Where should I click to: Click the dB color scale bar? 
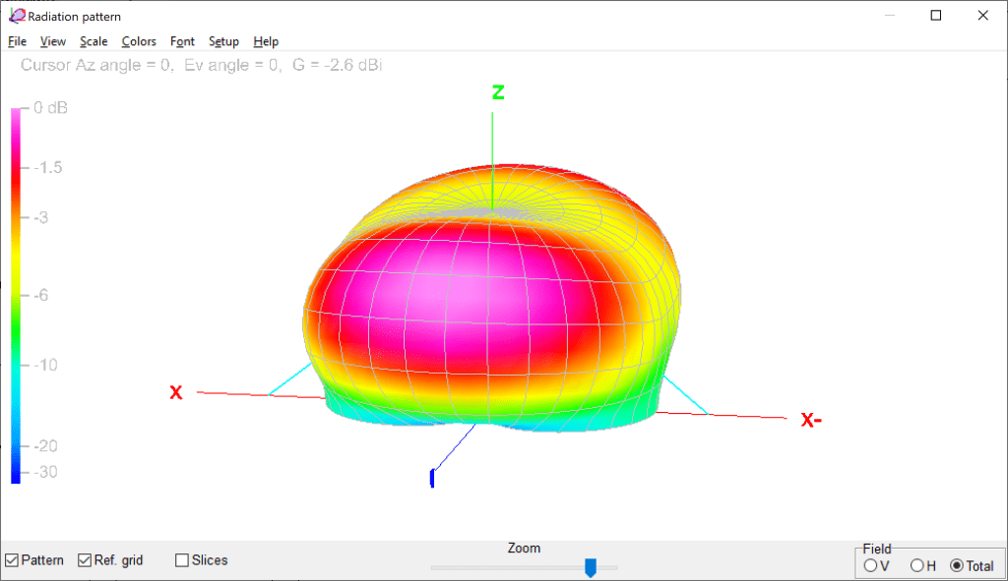(x=16, y=295)
